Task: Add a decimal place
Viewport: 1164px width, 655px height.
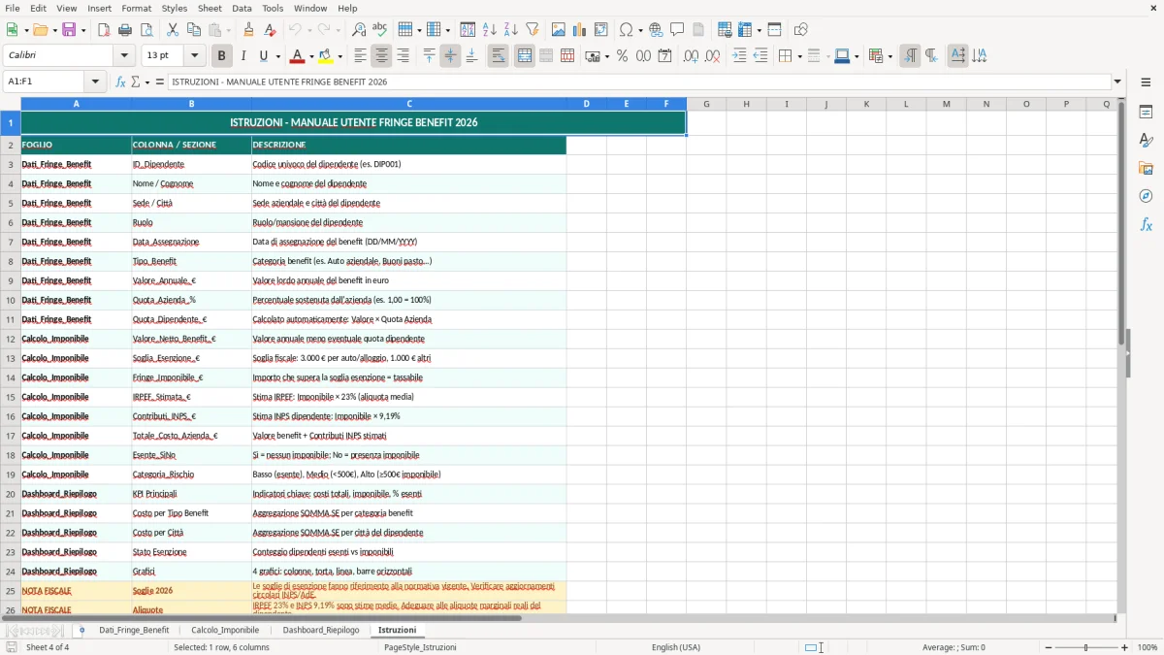Action: tap(691, 56)
